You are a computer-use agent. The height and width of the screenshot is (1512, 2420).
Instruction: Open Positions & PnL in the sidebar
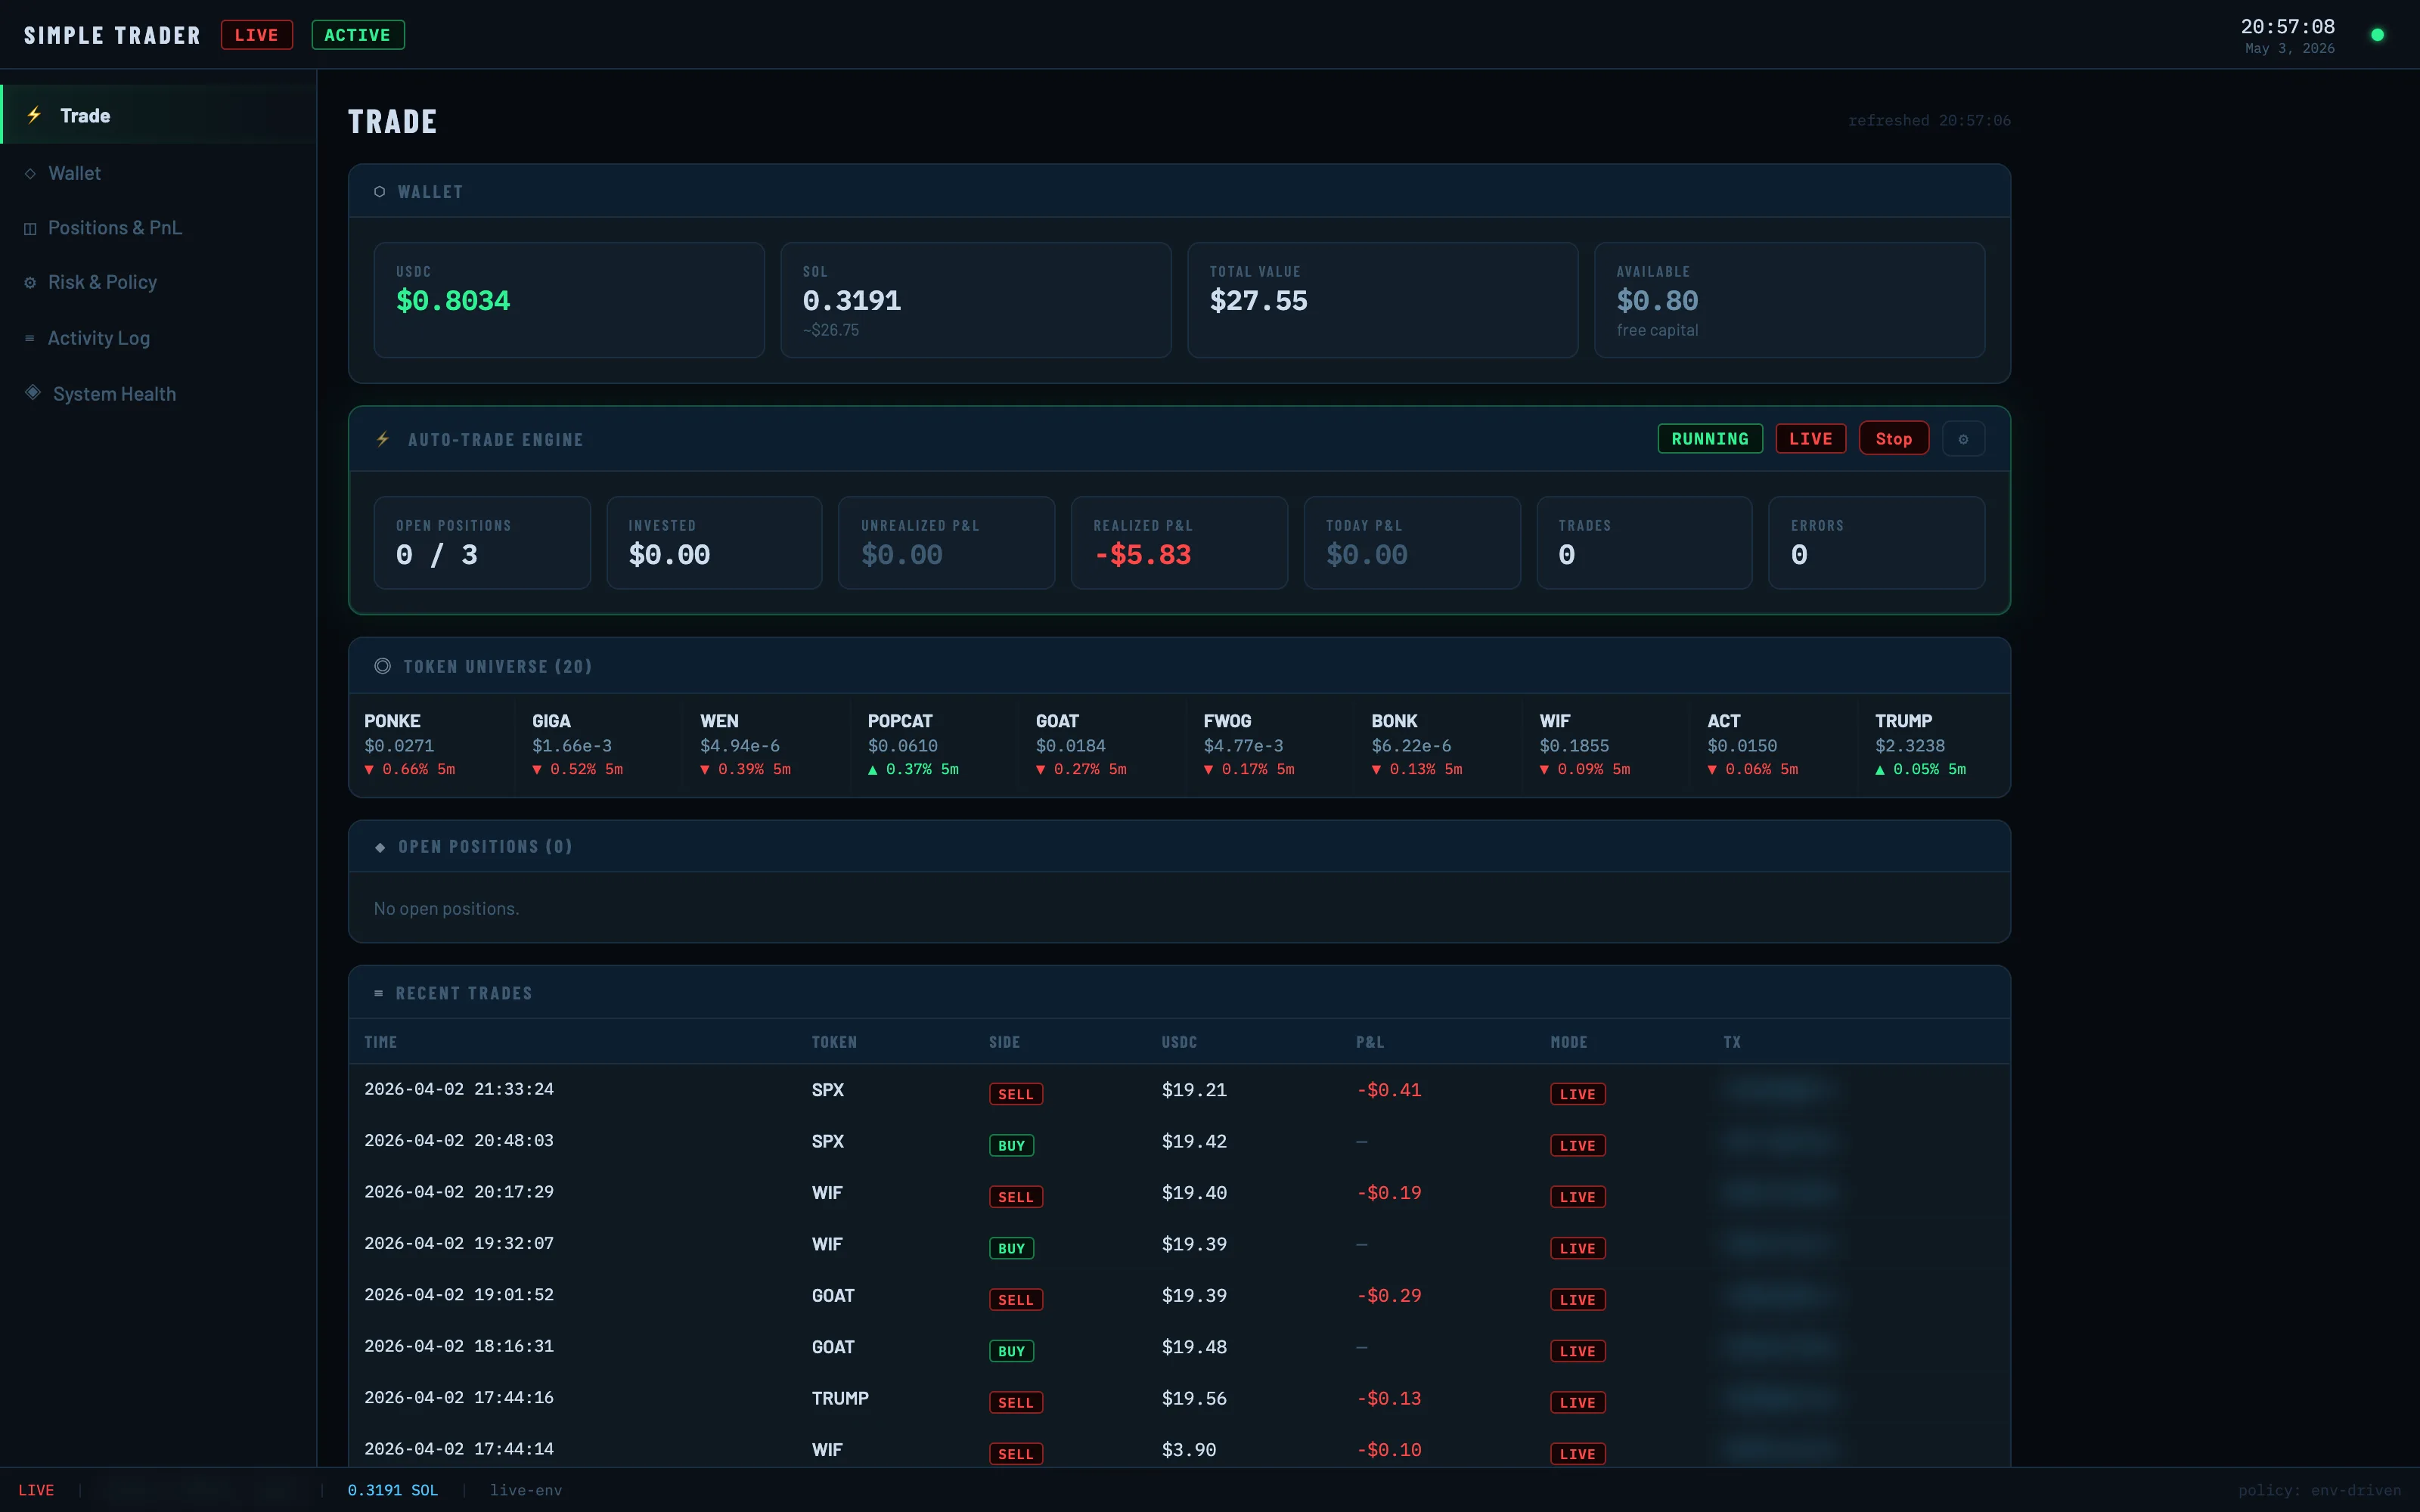[x=158, y=228]
